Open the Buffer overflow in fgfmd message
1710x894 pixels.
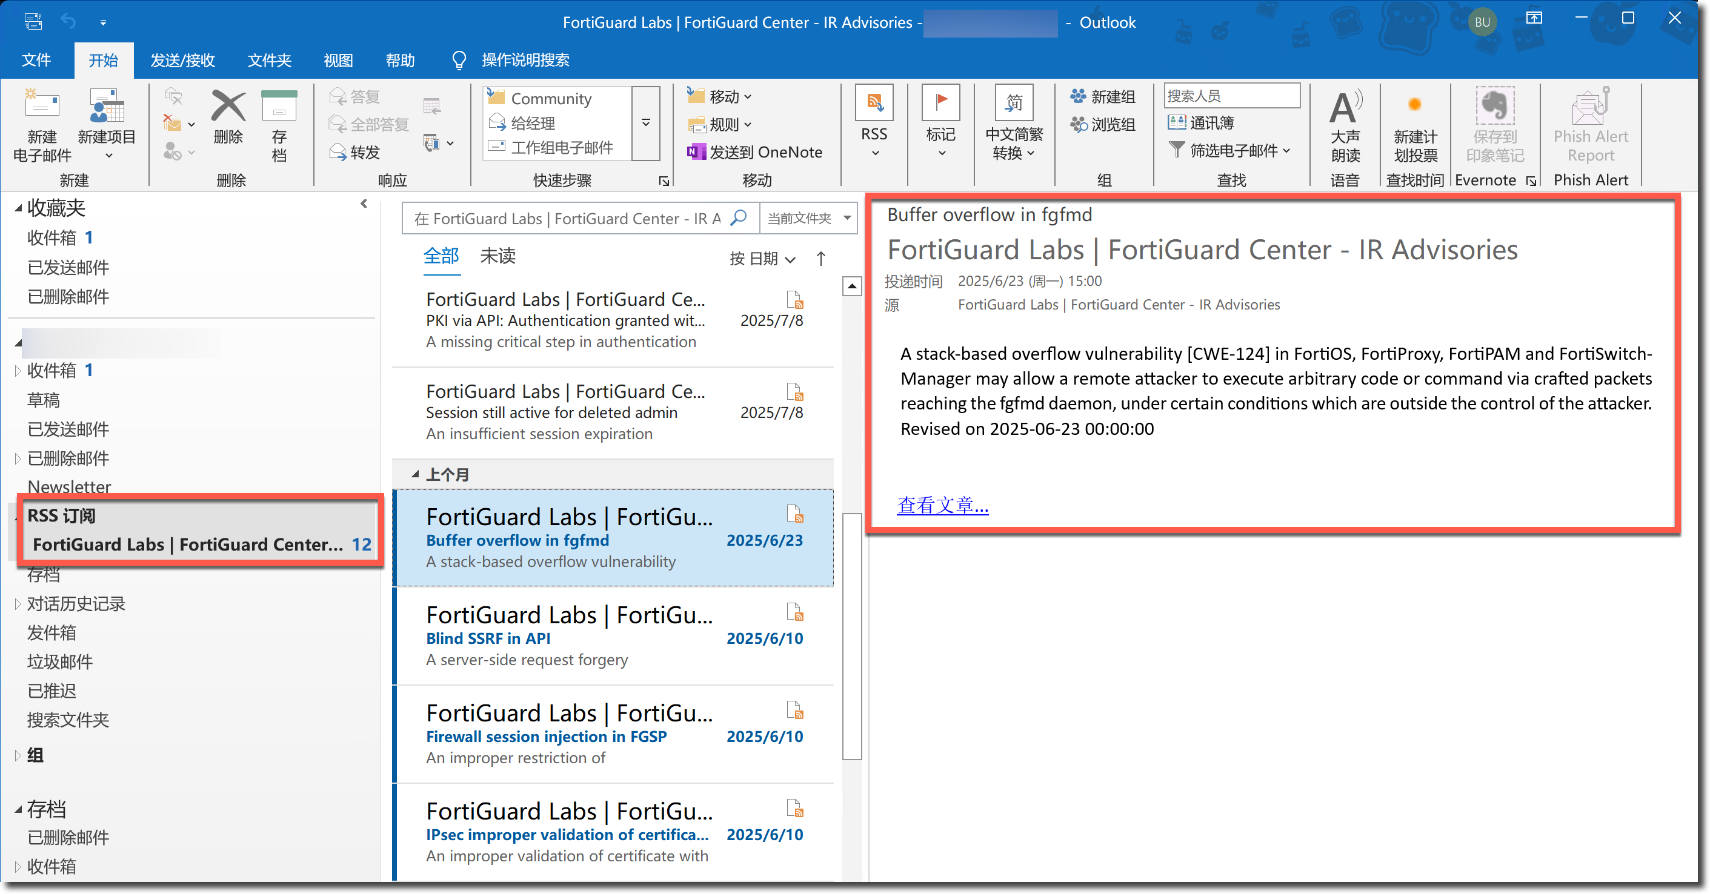coord(613,538)
